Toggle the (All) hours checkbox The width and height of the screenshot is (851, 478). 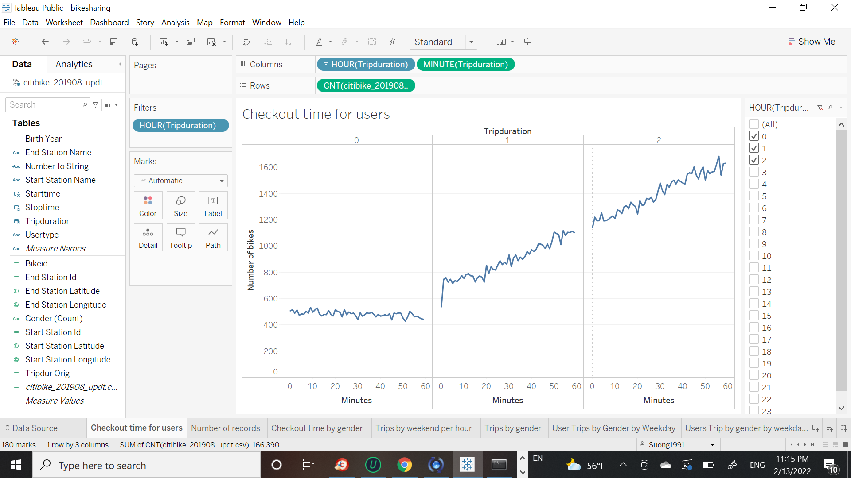[753, 124]
